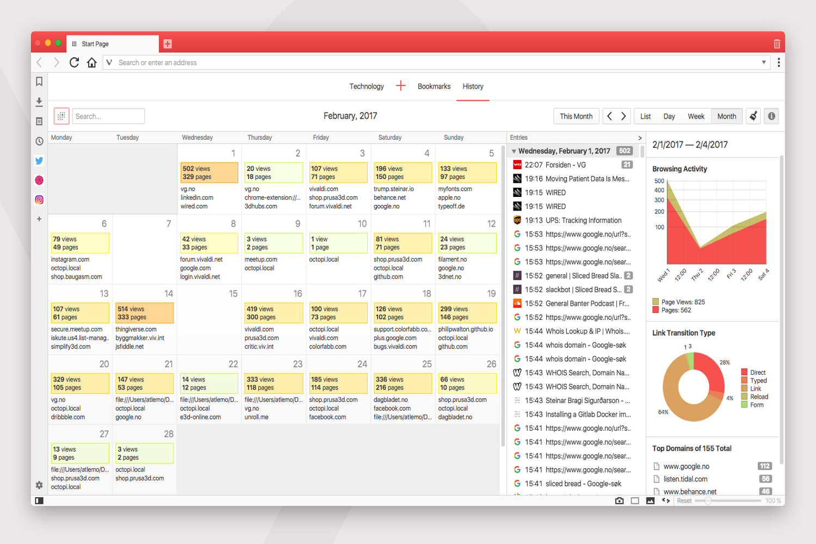
Task: Click the capture page camera icon
Action: [x=619, y=500]
